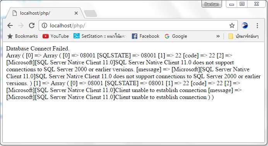Minimize the Chrome window

click(231, 4)
